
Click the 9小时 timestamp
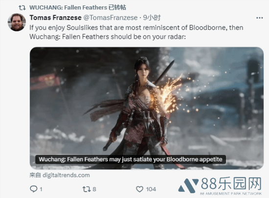(x=152, y=18)
